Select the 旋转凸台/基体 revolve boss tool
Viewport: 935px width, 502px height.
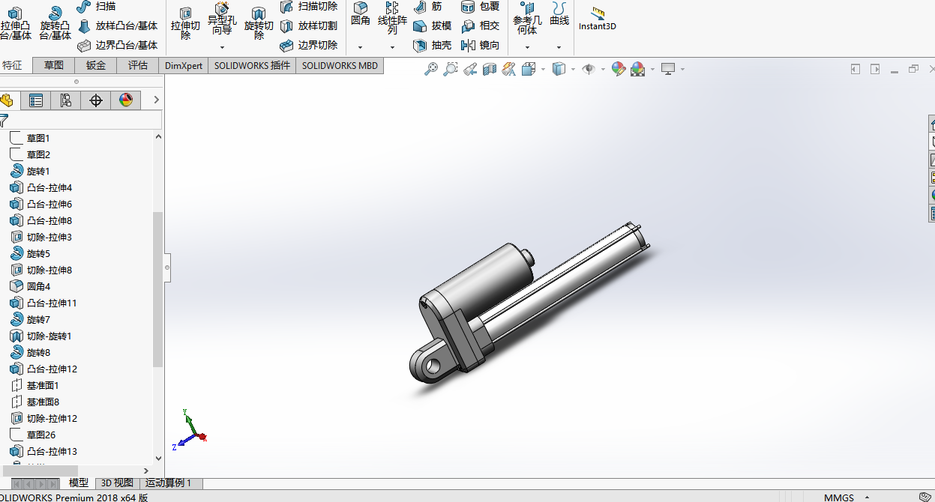[x=55, y=22]
